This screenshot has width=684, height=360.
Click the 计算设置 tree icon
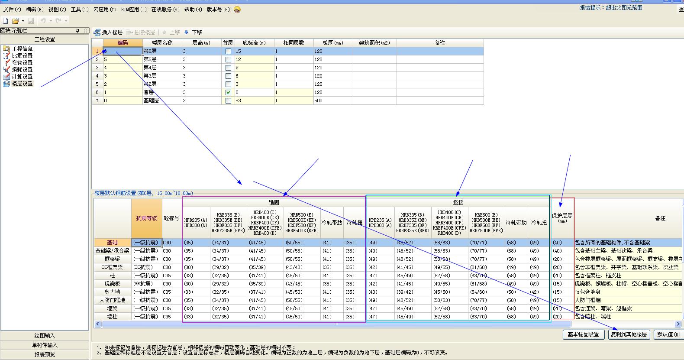[6, 77]
